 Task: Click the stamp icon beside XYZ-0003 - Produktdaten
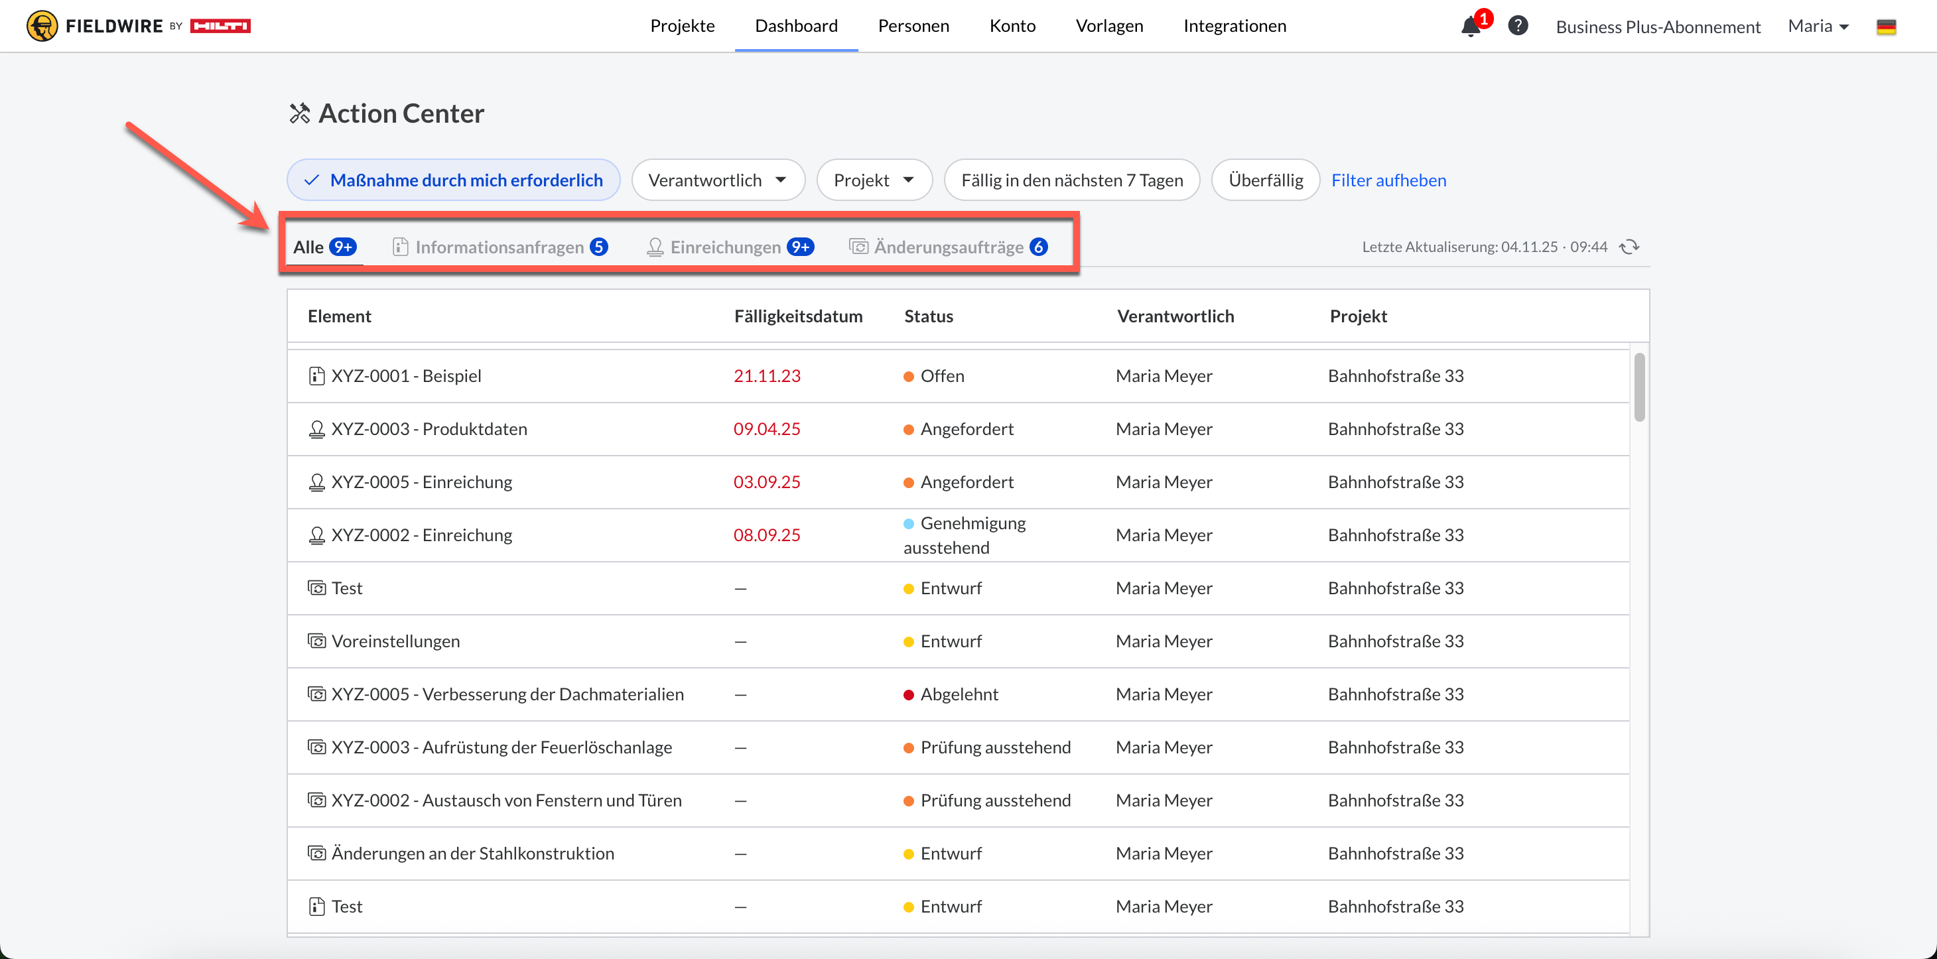(x=316, y=429)
